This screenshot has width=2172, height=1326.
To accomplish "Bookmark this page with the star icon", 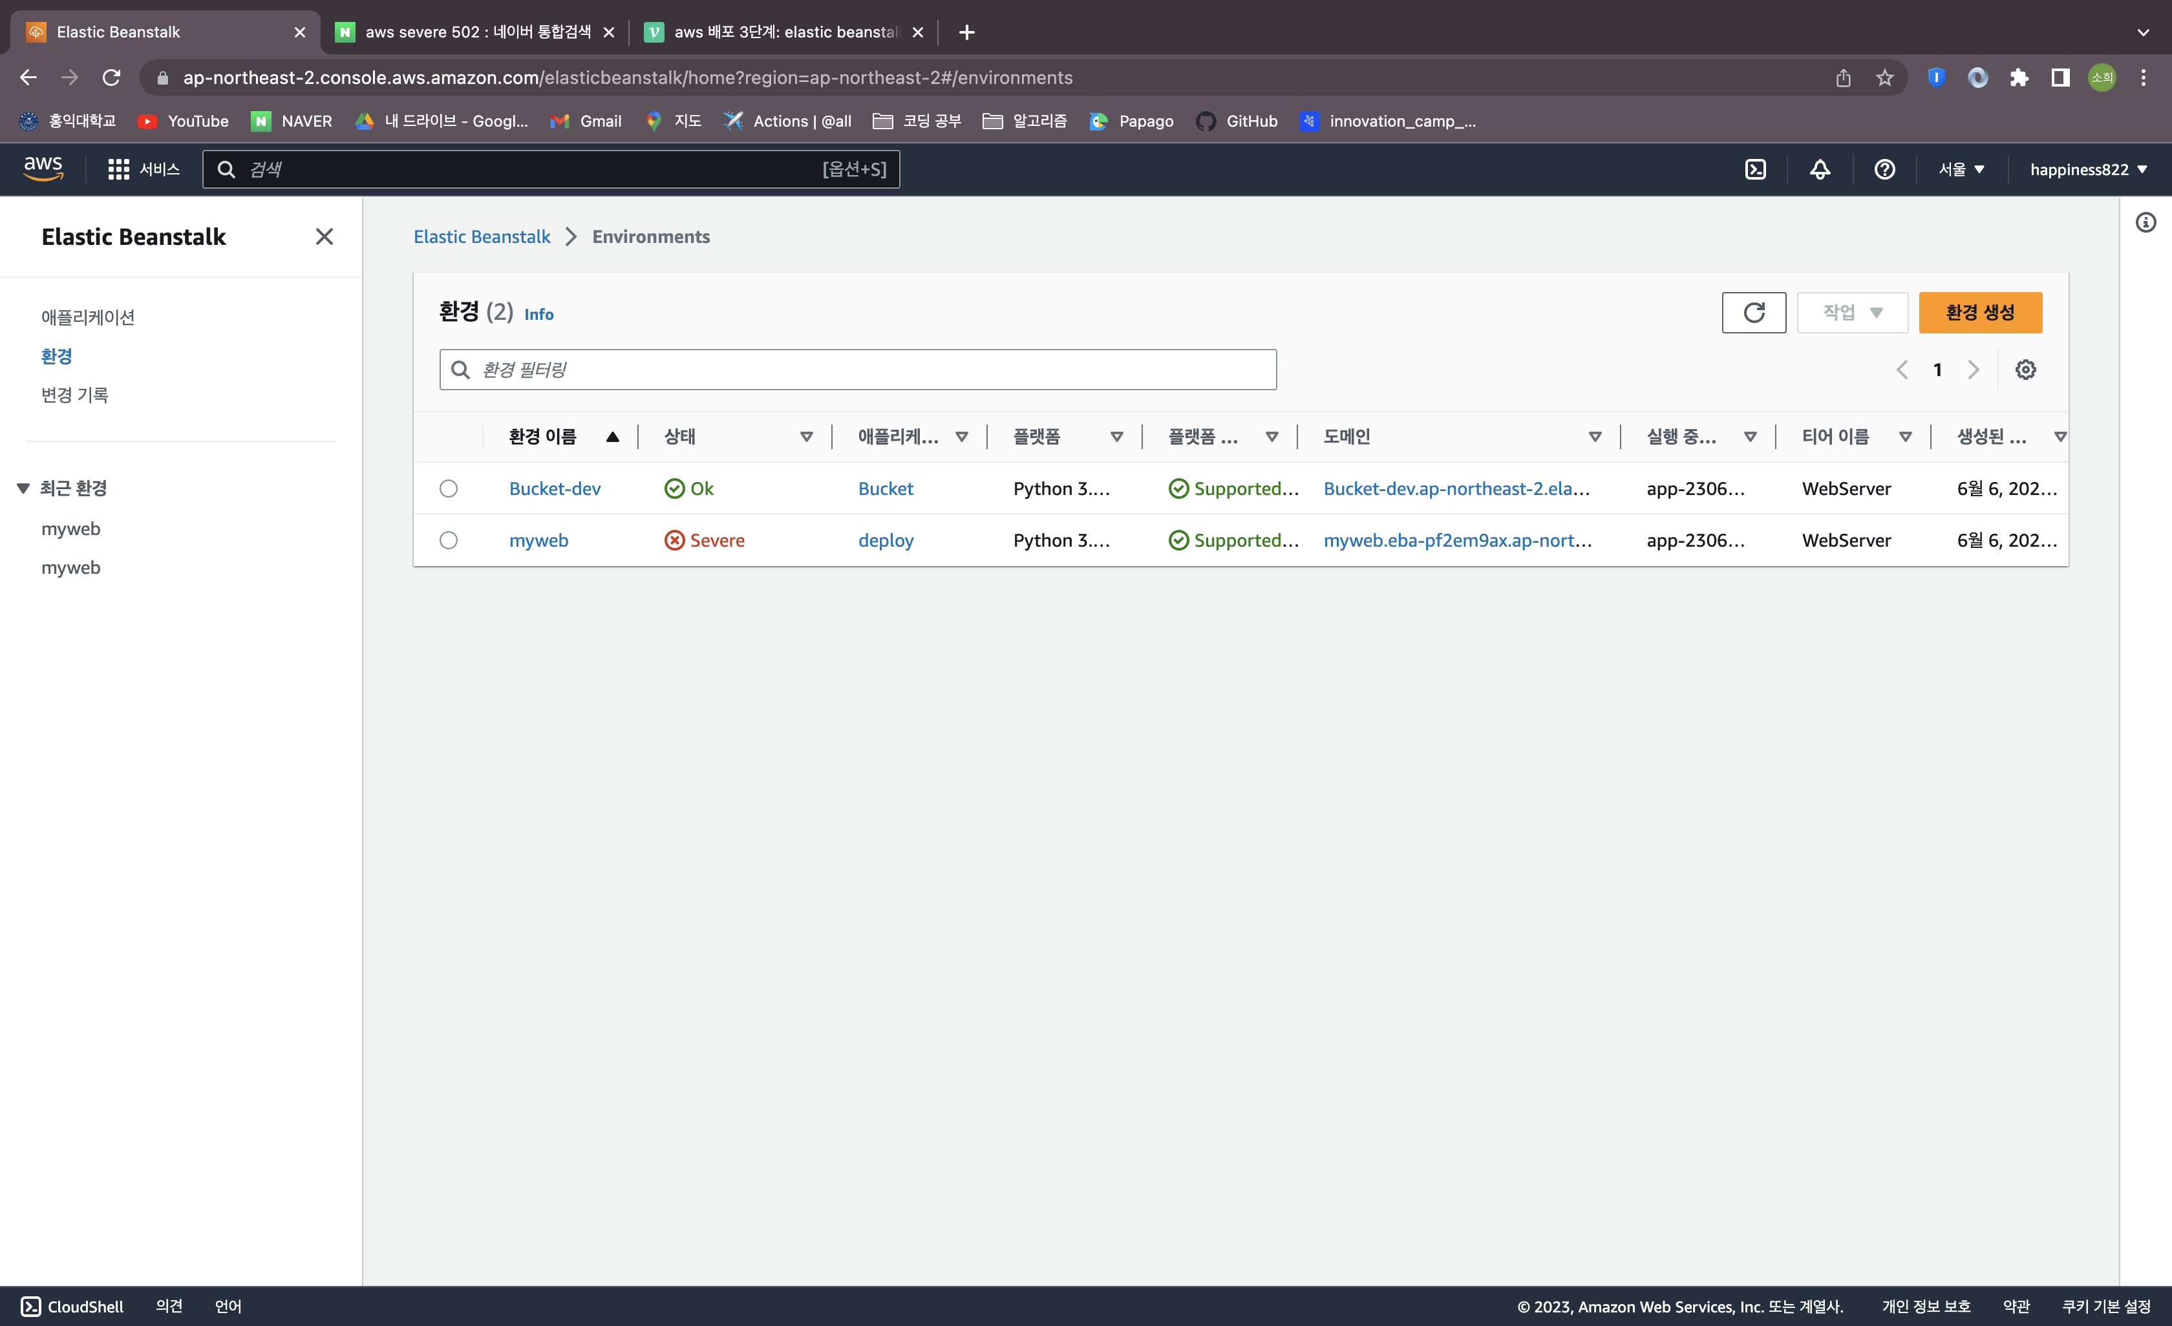I will click(1884, 78).
